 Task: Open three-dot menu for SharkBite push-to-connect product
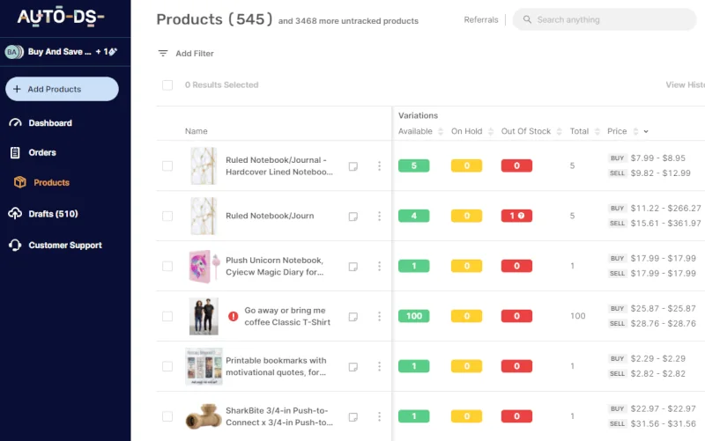pos(379,416)
